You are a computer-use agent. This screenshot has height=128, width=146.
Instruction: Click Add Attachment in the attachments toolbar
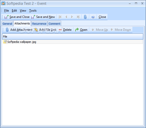point(19,30)
